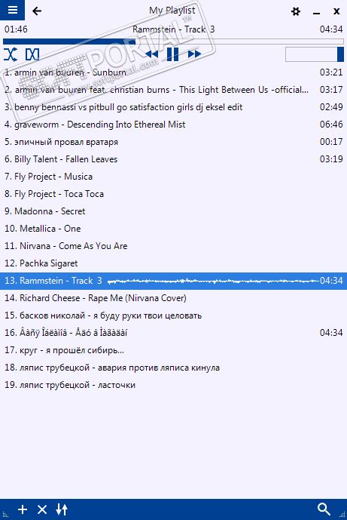Pause the current track
Image resolution: width=347 pixels, height=520 pixels.
coord(172,54)
